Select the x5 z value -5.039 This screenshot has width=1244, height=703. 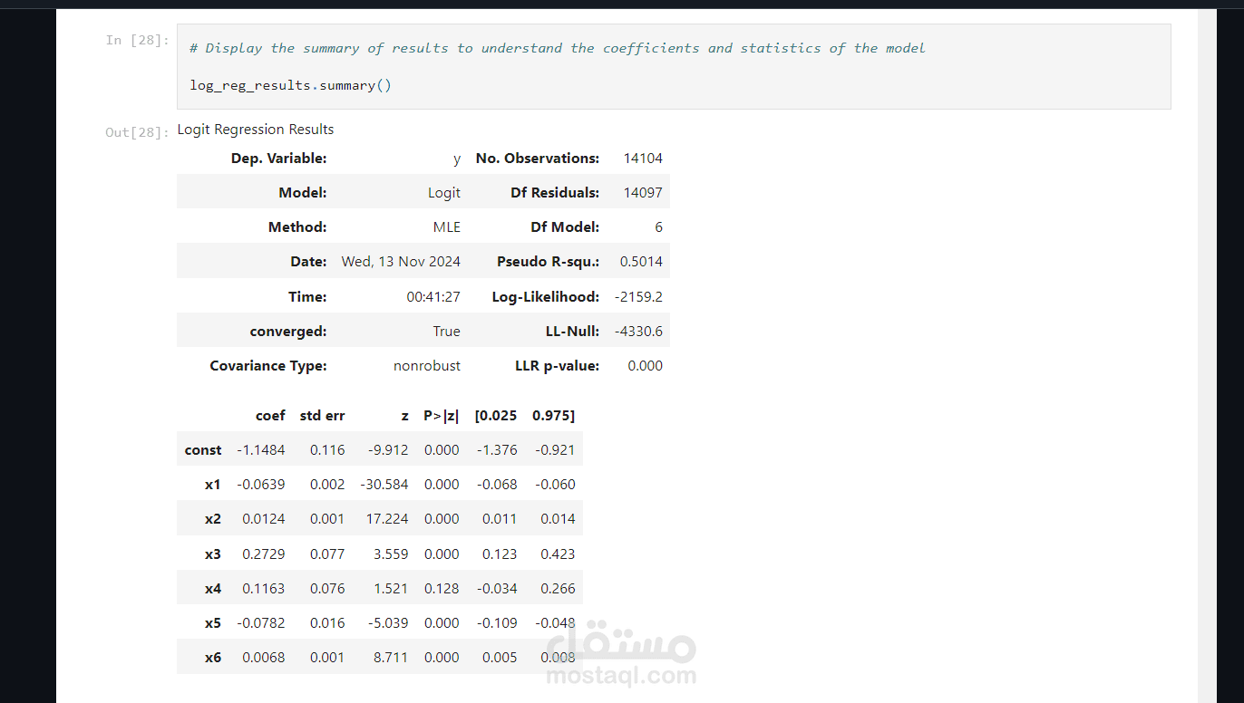pos(389,623)
